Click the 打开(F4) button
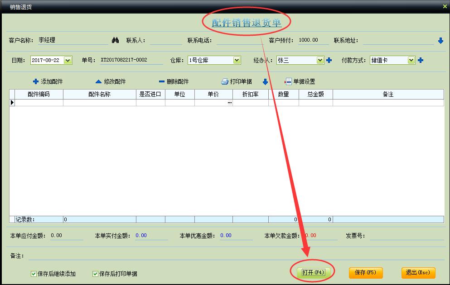450x285 pixels. click(x=314, y=272)
